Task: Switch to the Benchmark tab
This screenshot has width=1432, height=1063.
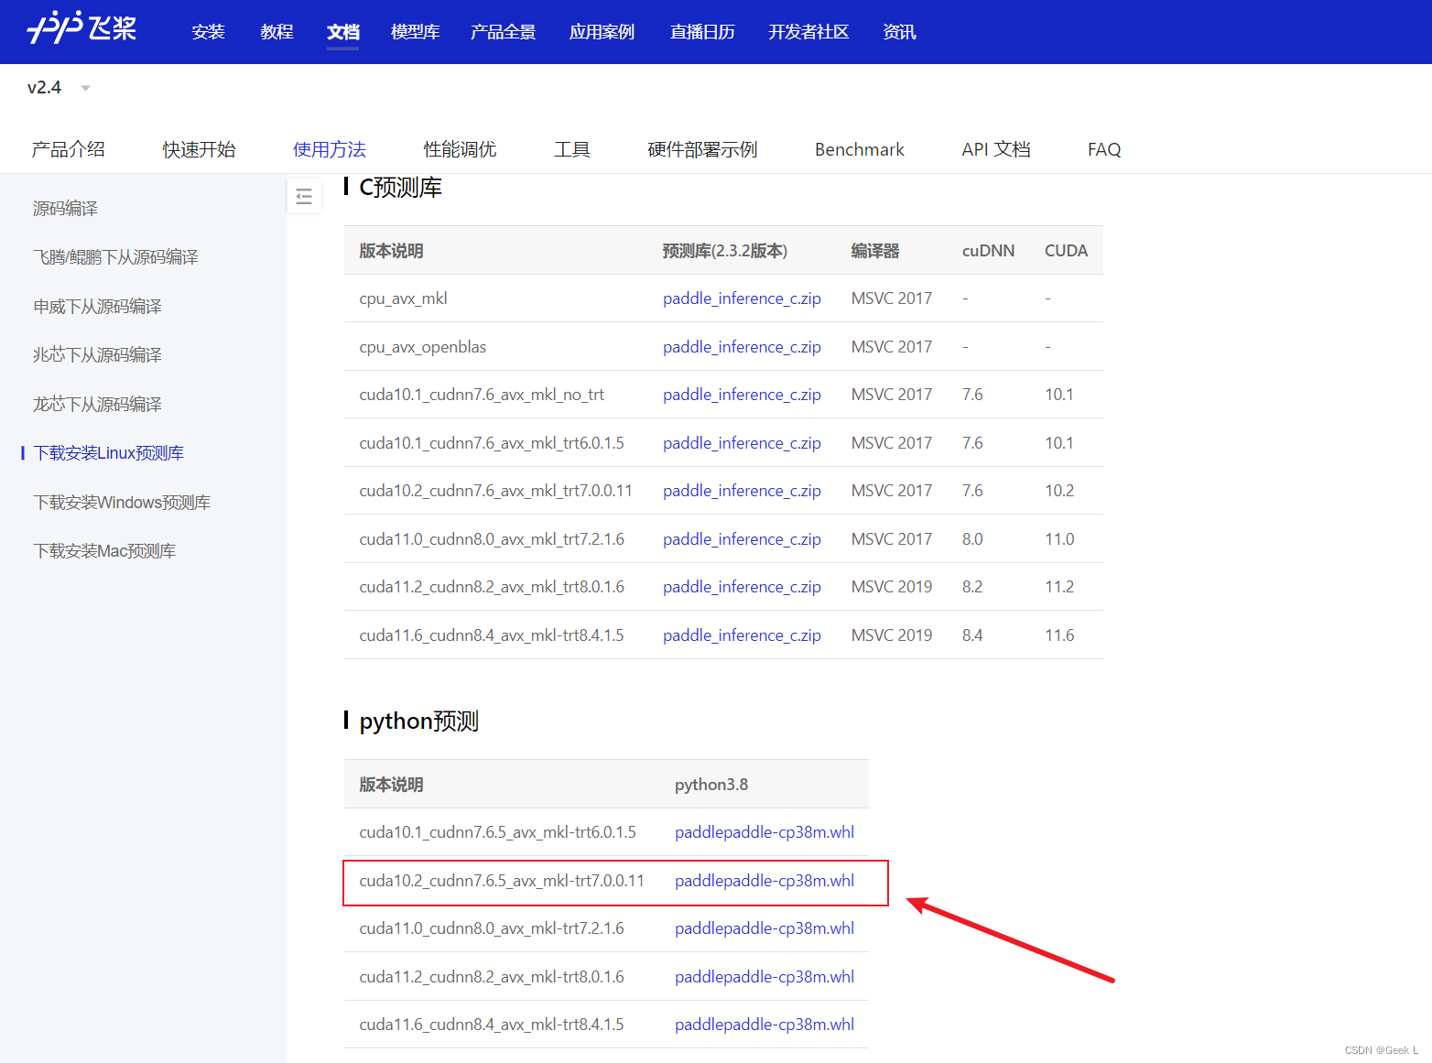Action: click(x=860, y=149)
